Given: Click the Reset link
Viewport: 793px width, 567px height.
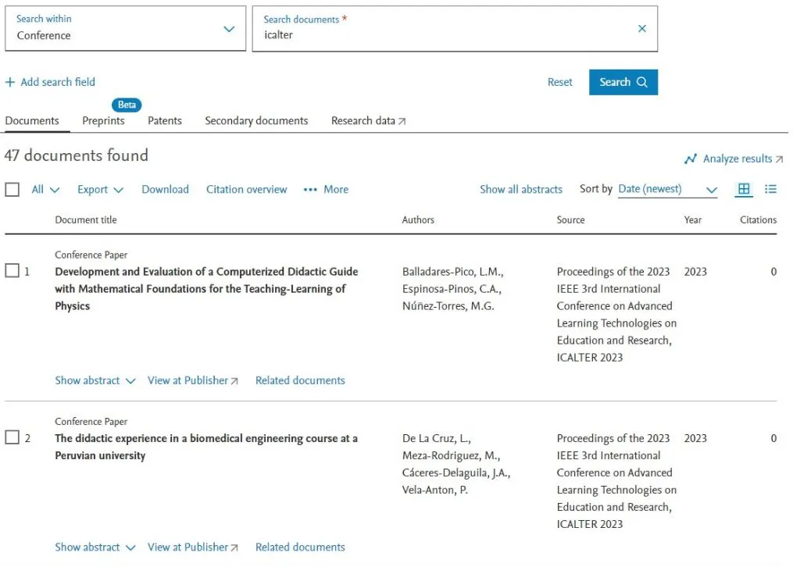Looking at the screenshot, I should pyautogui.click(x=560, y=82).
